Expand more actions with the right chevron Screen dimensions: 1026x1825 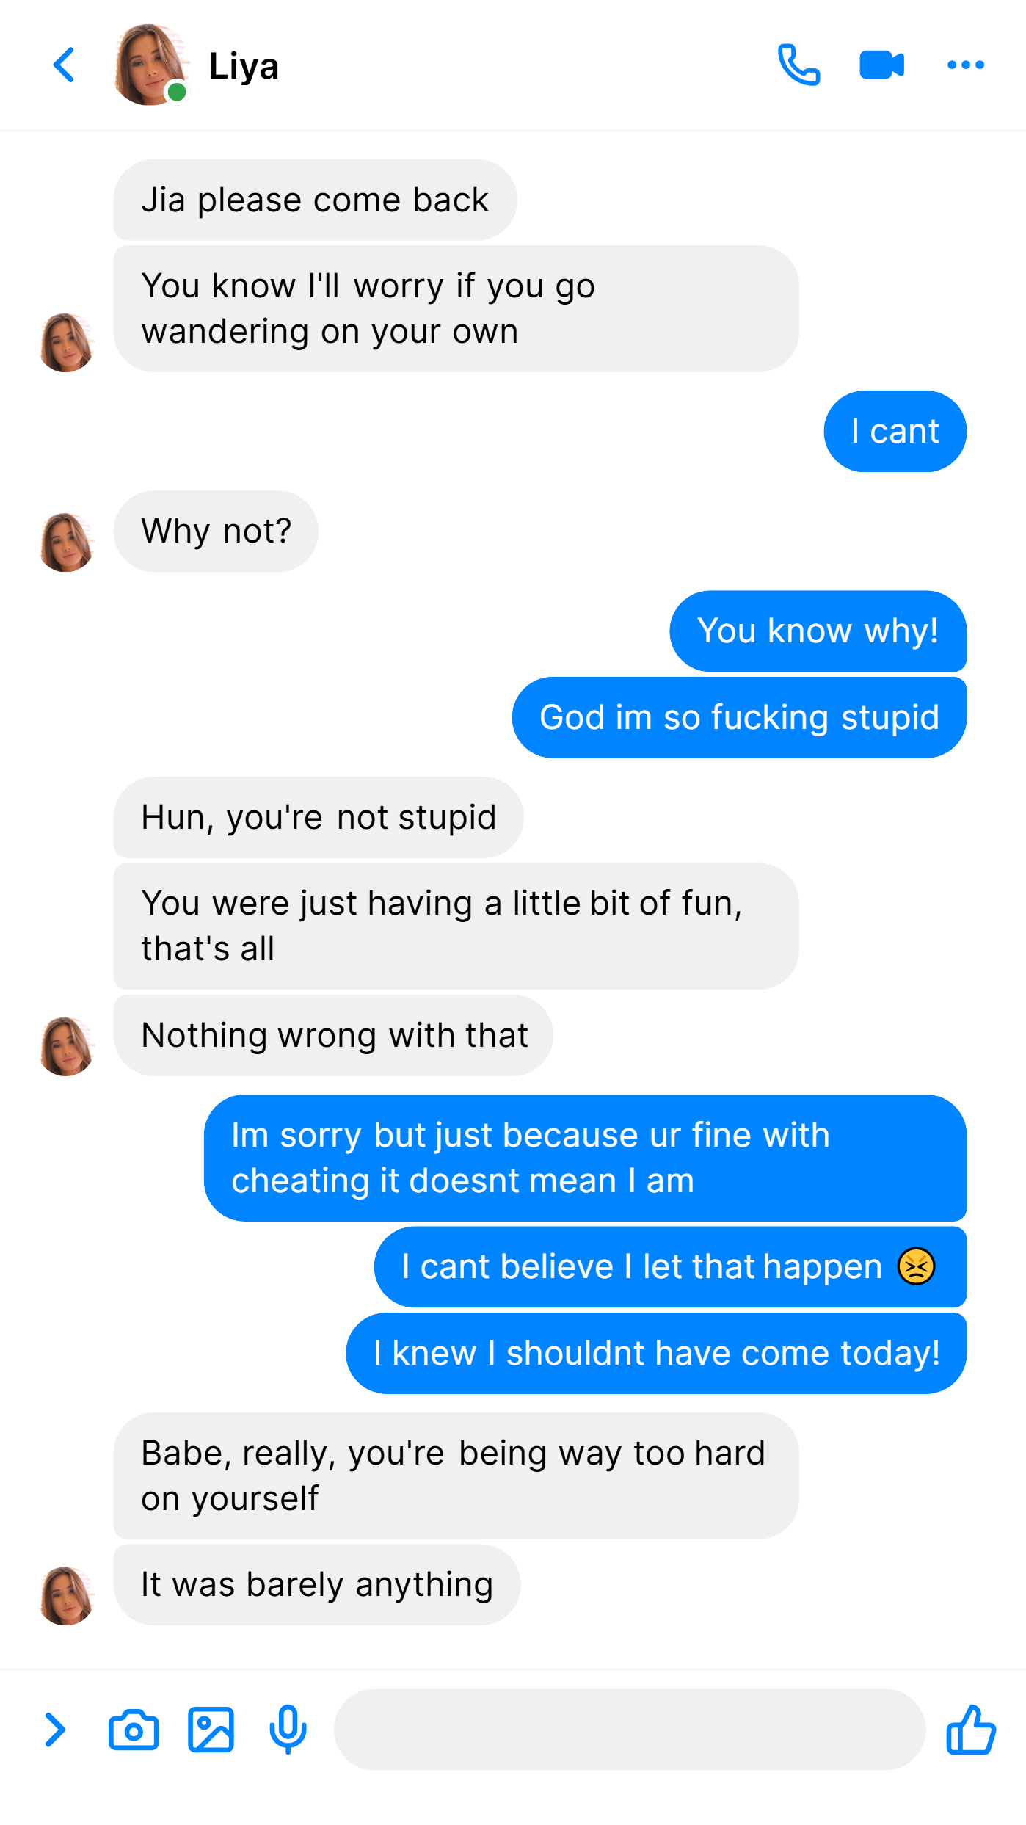click(x=55, y=1730)
